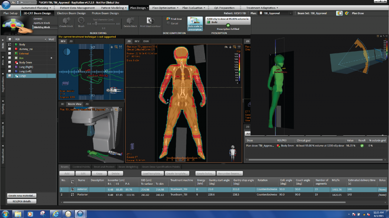
Task: Click the pan hand icon in center 2D view
Action: pos(230,47)
